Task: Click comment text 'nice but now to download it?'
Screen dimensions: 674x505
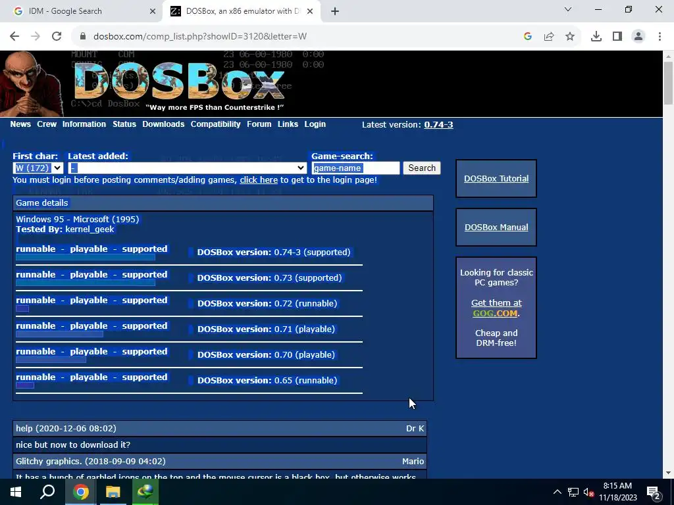Action: tap(73, 445)
